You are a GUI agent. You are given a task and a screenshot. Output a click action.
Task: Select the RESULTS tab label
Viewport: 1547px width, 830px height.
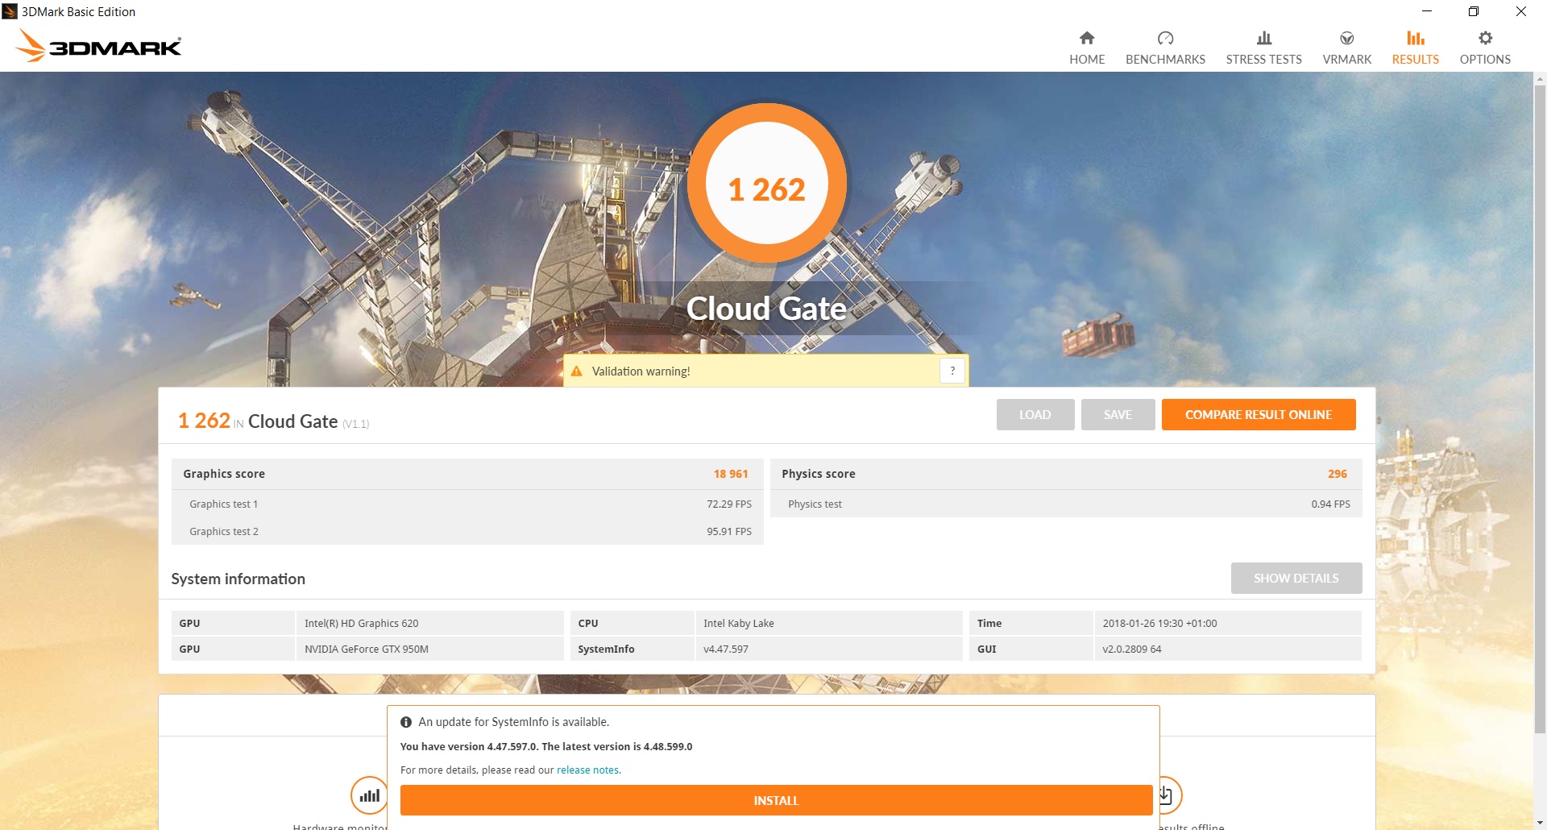click(x=1416, y=60)
